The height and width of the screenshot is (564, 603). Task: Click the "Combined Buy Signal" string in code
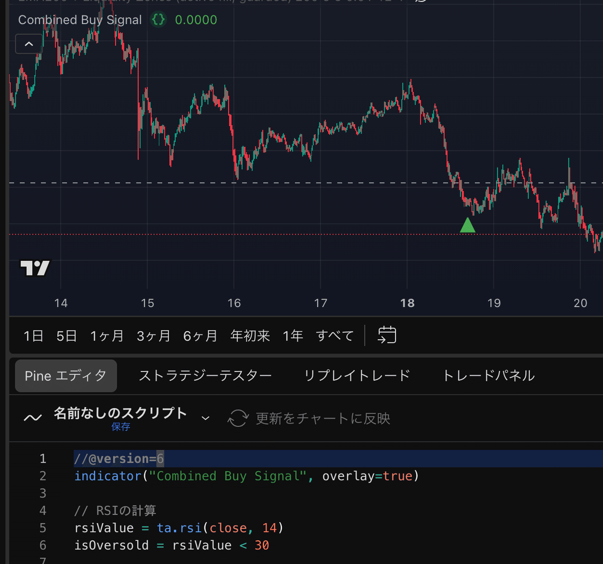pos(228,476)
